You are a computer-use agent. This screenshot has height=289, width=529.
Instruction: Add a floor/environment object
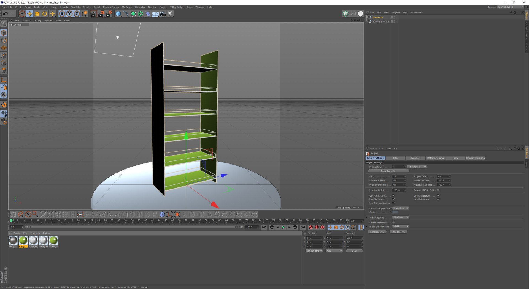(x=155, y=14)
